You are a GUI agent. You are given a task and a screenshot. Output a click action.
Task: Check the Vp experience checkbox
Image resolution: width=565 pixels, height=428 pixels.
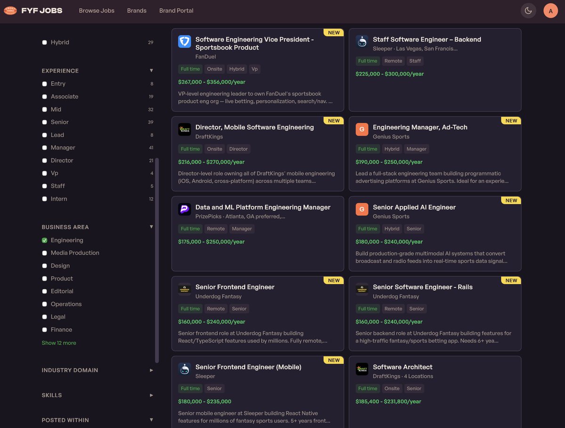tap(44, 173)
